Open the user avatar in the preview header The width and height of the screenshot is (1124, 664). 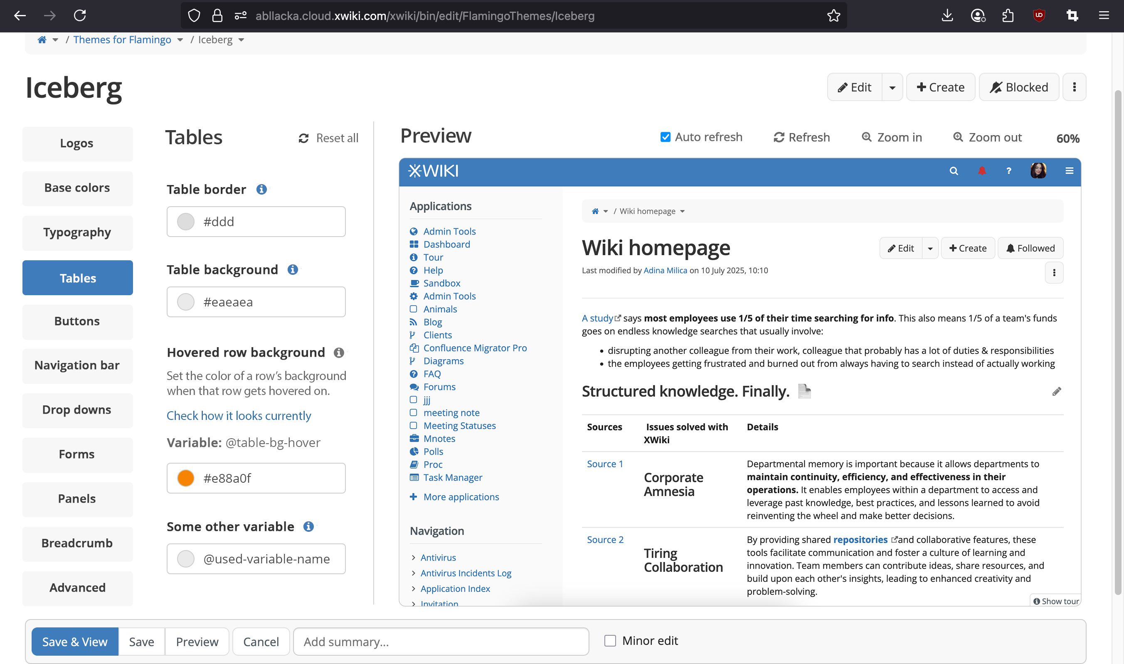pyautogui.click(x=1038, y=170)
